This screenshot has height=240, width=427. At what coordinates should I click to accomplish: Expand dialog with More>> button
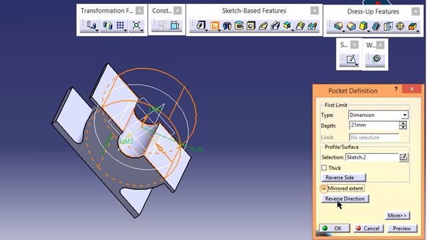tap(398, 215)
